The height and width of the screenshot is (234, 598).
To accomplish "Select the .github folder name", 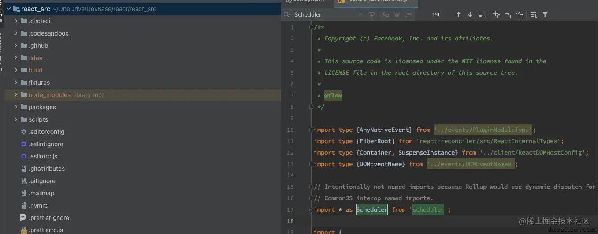I will [x=38, y=46].
